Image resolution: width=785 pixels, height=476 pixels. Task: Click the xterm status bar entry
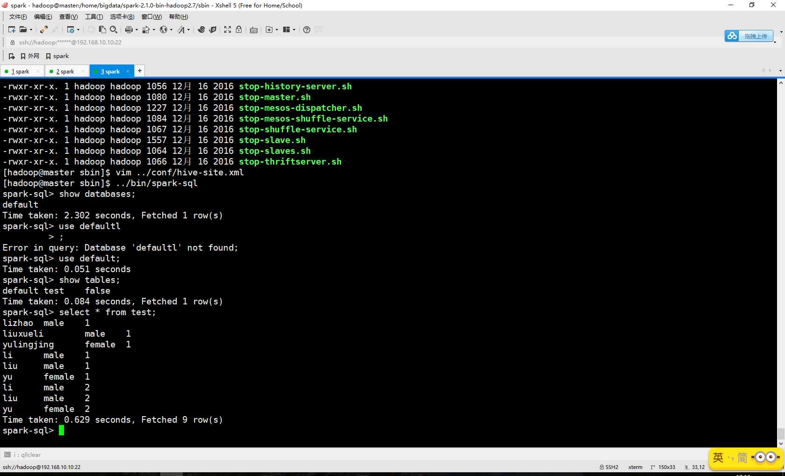coord(635,467)
